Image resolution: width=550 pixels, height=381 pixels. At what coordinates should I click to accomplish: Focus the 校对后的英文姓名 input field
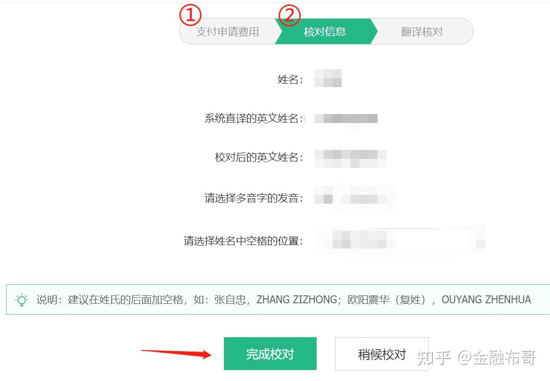(351, 158)
